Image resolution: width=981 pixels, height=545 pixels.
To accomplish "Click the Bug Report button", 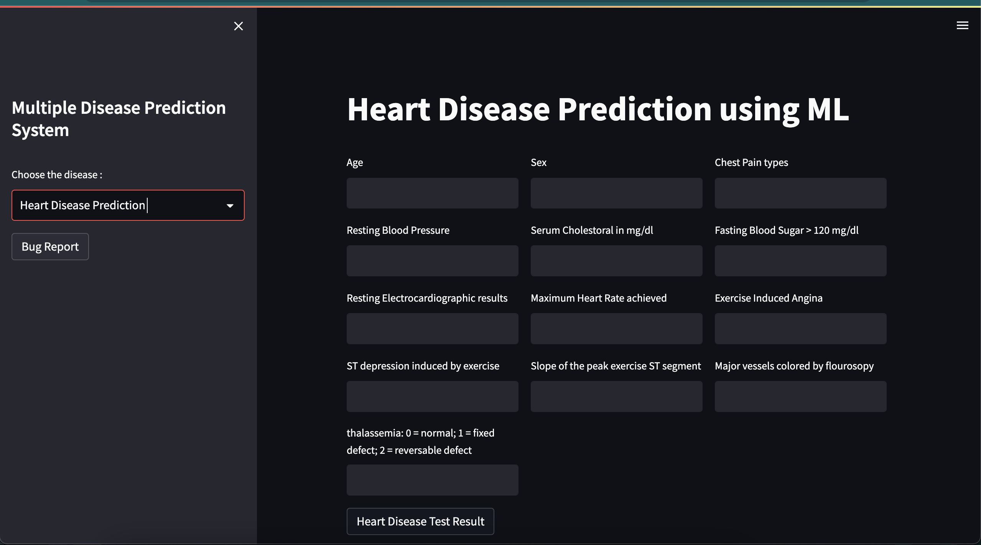I will pyautogui.click(x=50, y=246).
